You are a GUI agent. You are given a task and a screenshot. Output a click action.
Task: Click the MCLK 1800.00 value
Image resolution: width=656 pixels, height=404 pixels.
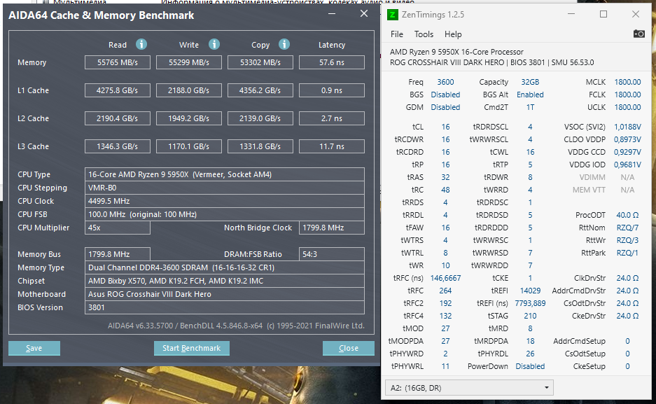pos(627,82)
